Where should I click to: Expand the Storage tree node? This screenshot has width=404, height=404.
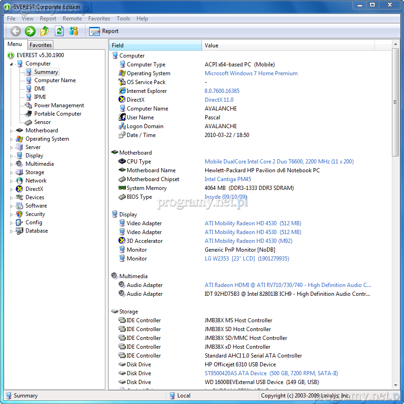point(12,173)
